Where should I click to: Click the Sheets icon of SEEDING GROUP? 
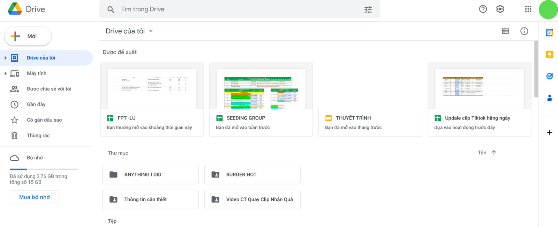pos(219,118)
